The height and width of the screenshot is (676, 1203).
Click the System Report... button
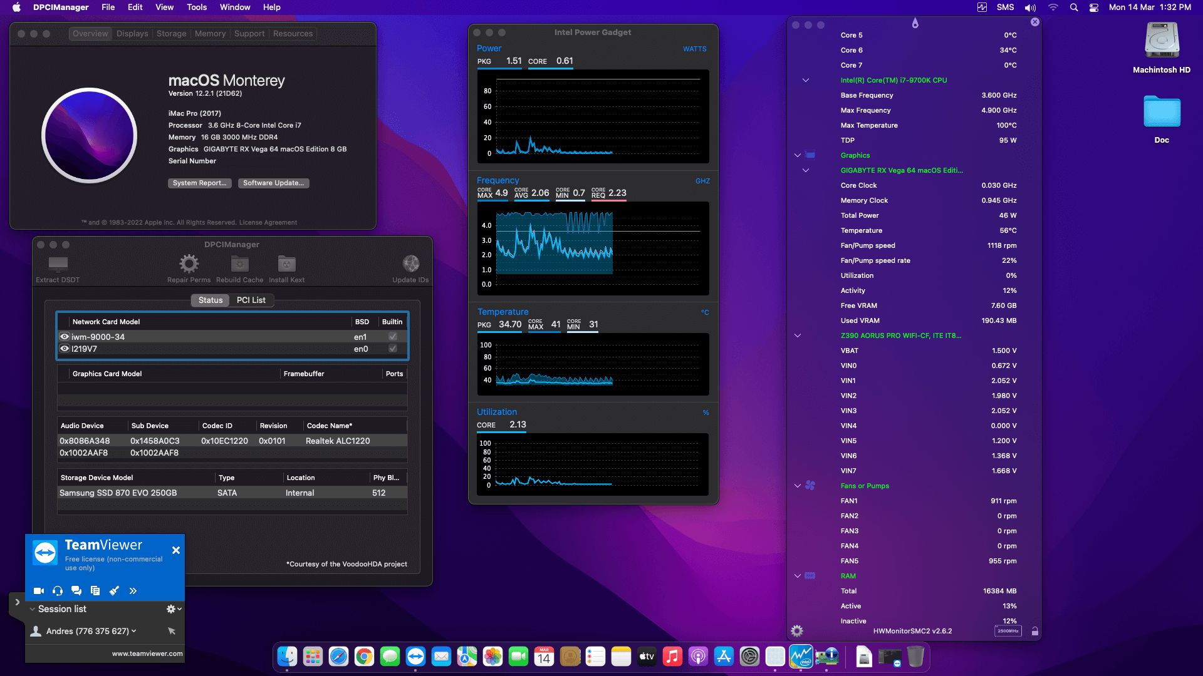[199, 183]
